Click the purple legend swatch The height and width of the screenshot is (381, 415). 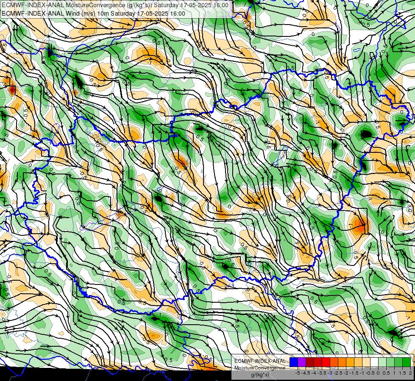[x=302, y=362]
